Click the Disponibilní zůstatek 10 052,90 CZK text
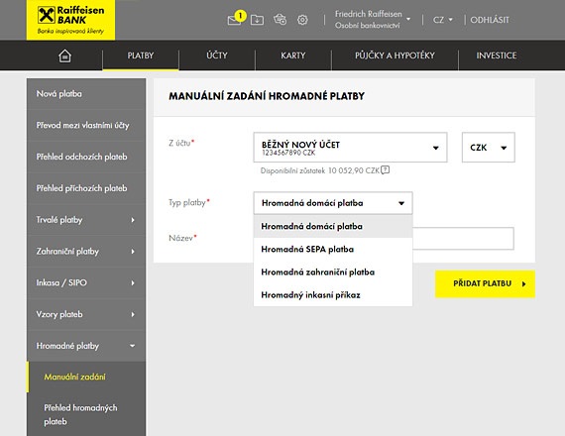Image resolution: width=565 pixels, height=436 pixels. pyautogui.click(x=320, y=170)
